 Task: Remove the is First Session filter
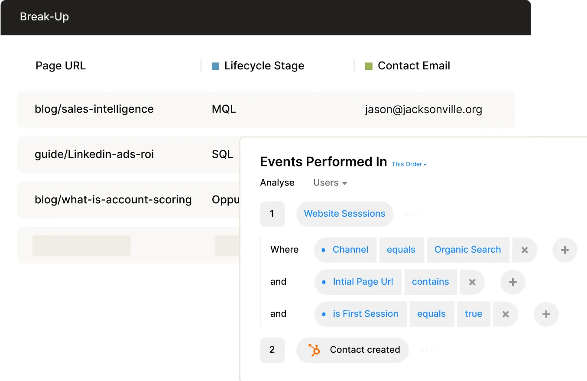point(505,314)
